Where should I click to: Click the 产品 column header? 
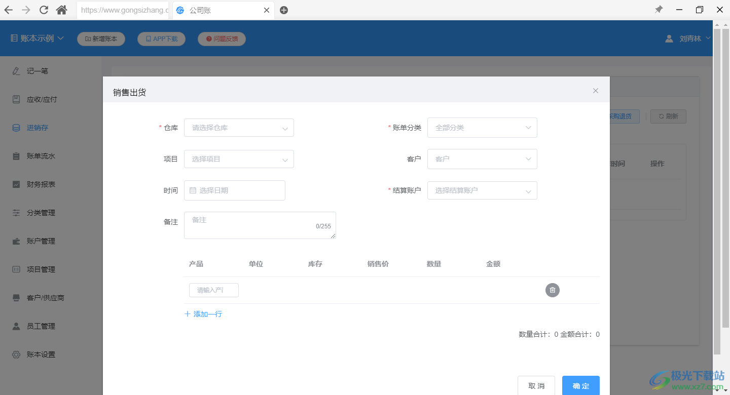click(196, 264)
